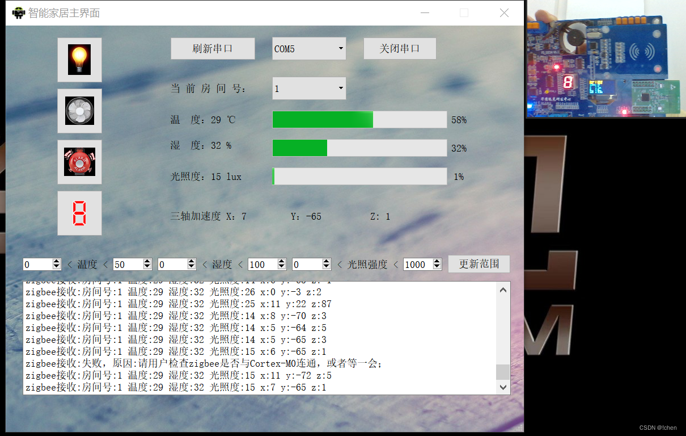This screenshot has height=436, width=686.
Task: Click the light intensity minimum spinbox showing 0
Action: [312, 265]
